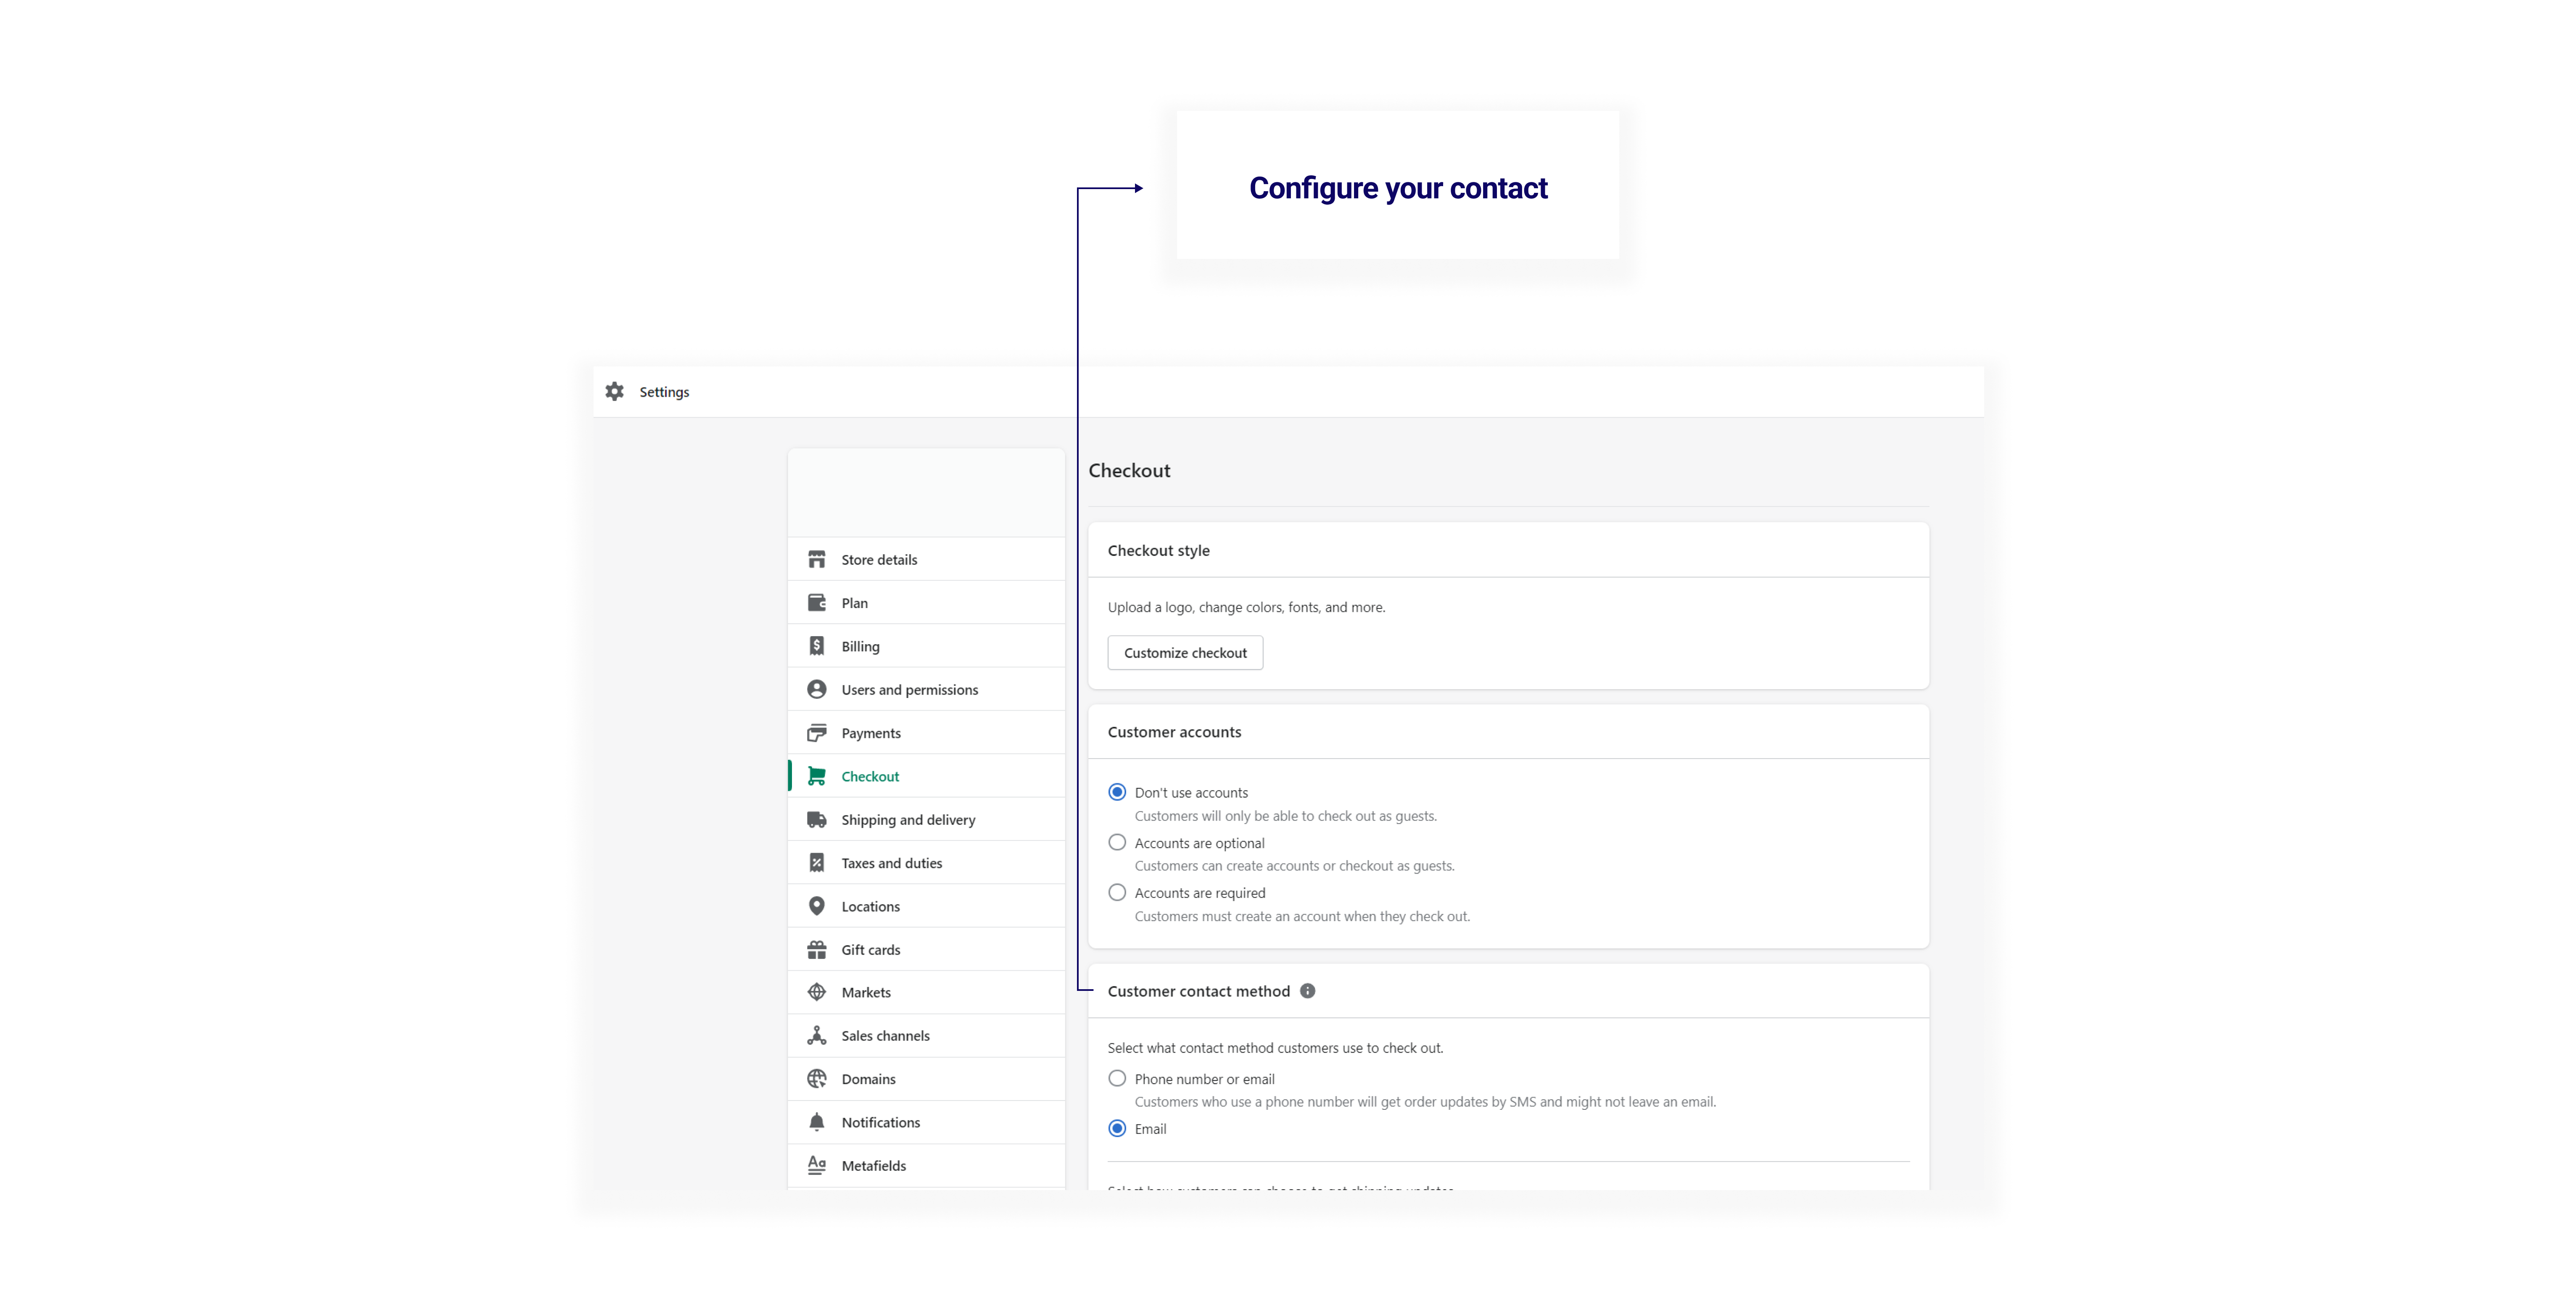Go to Taxes and duties settings
Viewport: 2576px width, 1301px height.
[x=891, y=863]
